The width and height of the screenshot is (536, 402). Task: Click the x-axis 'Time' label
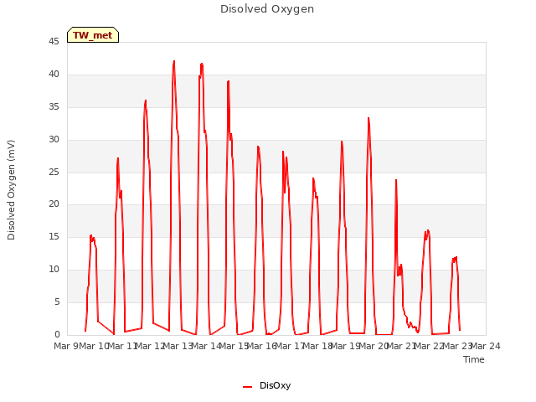pos(474,359)
